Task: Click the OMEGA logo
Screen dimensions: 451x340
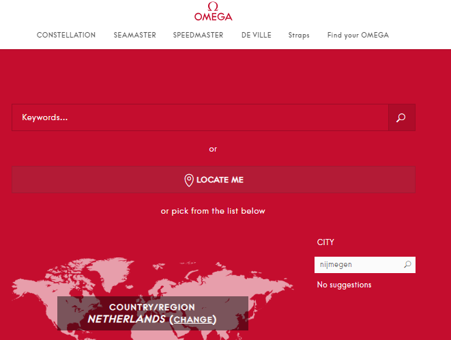Action: click(x=213, y=11)
